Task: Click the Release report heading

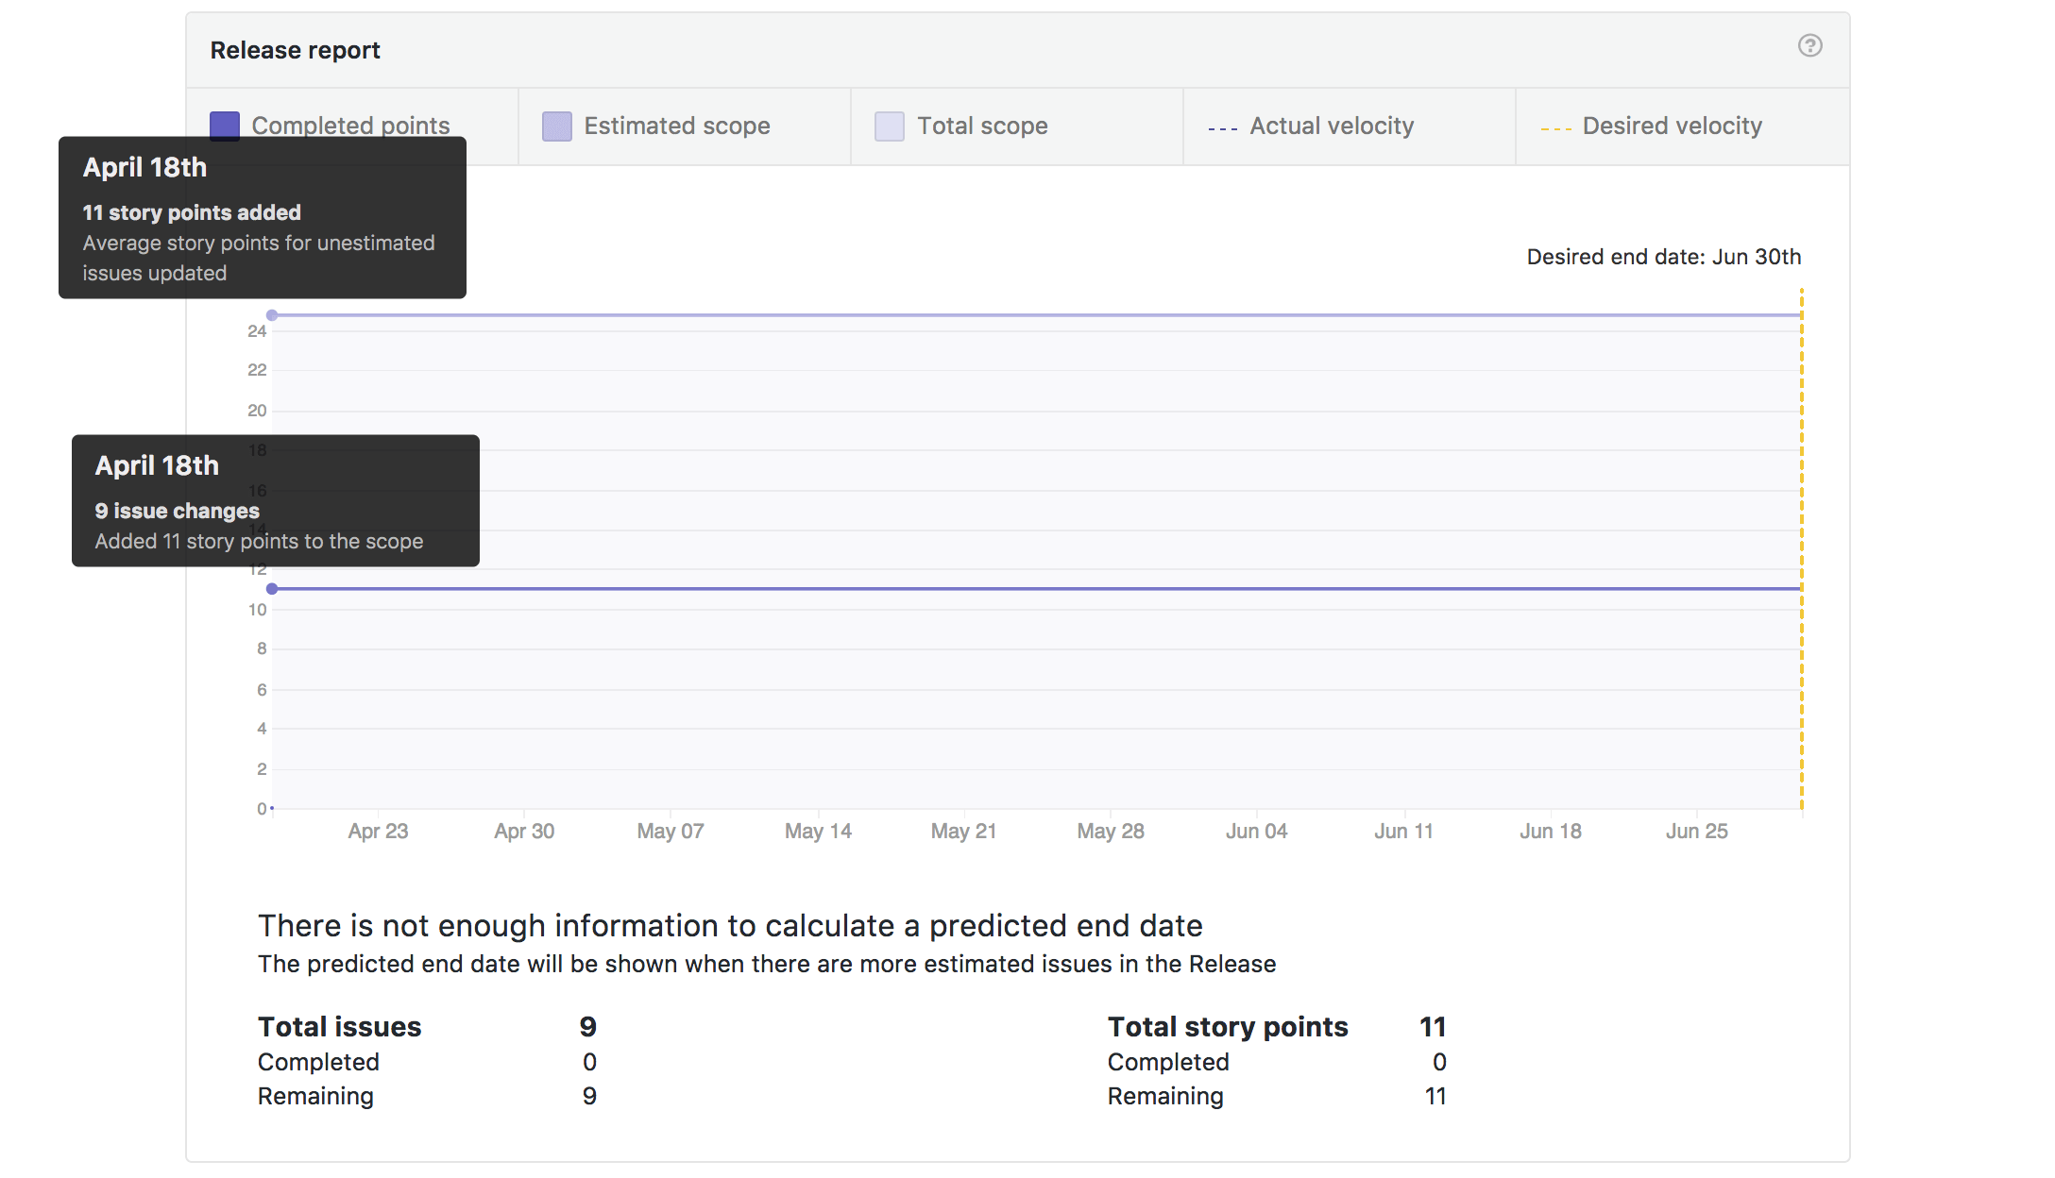Action: [295, 50]
